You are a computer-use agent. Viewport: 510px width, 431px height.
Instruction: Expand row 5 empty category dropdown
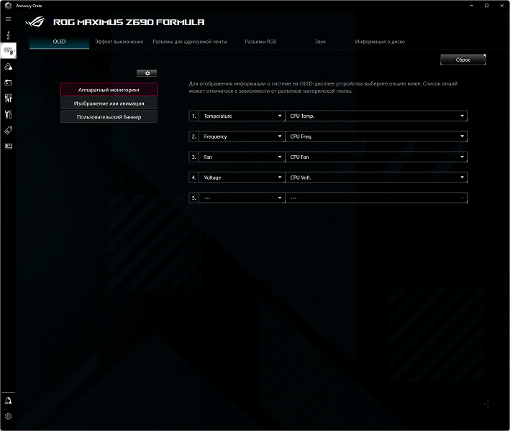242,198
